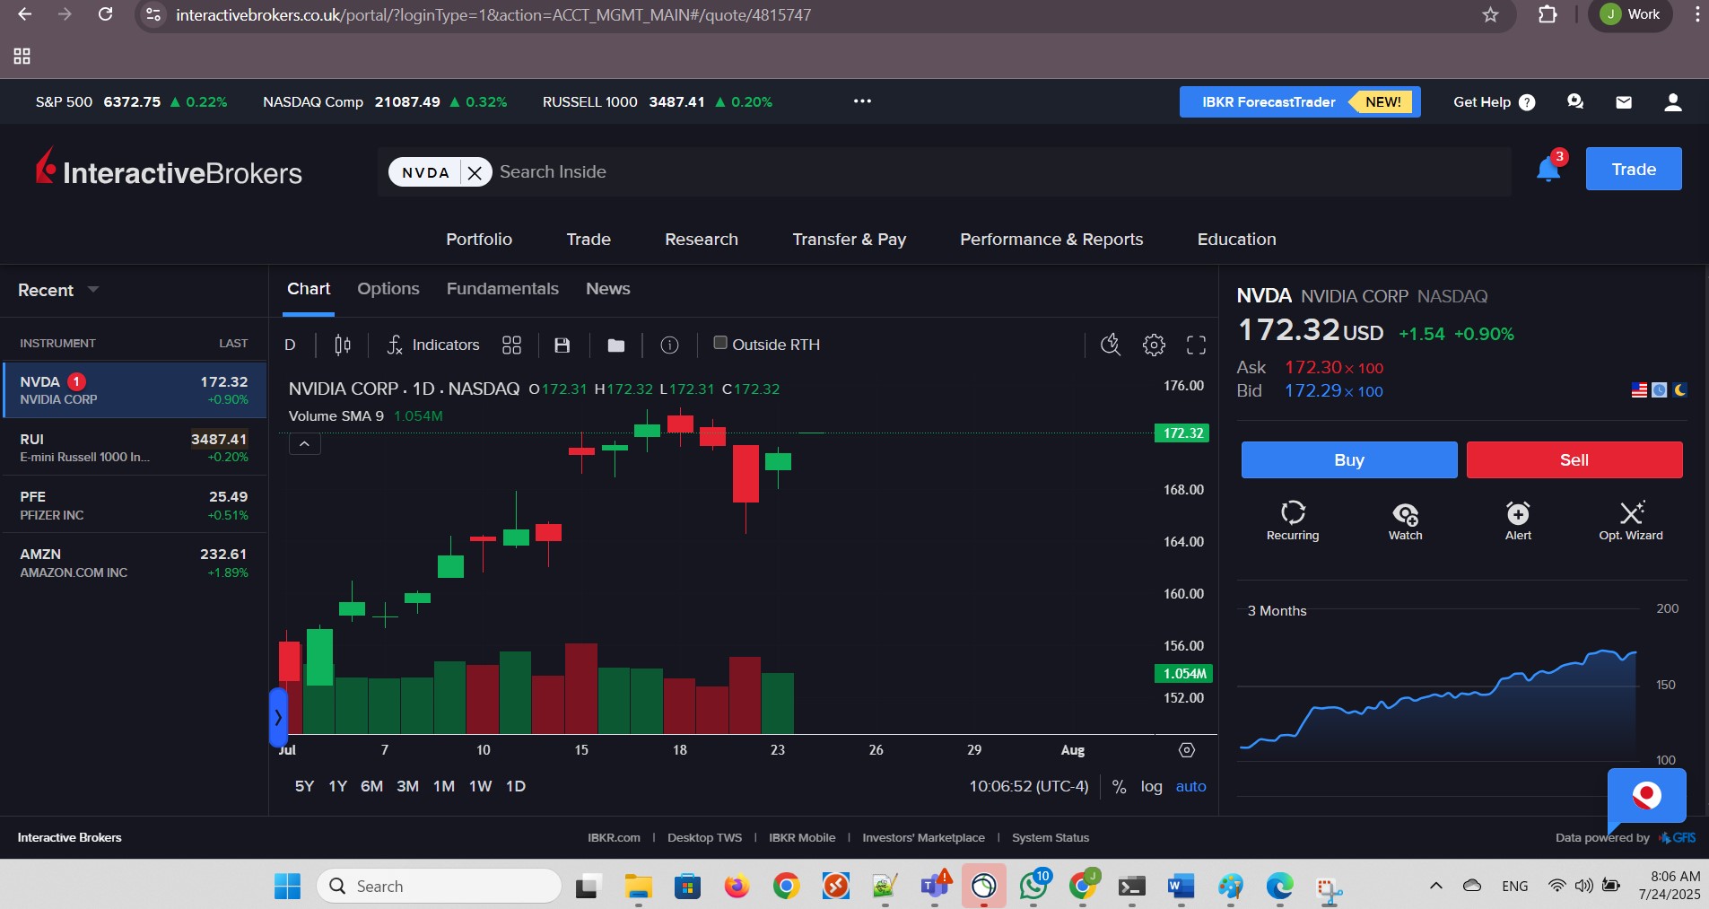The image size is (1709, 909).
Task: Click the red Sell button
Action: 1574,460
